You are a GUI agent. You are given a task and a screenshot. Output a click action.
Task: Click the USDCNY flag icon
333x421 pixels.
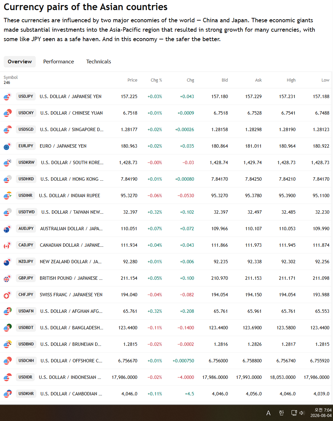point(7,113)
